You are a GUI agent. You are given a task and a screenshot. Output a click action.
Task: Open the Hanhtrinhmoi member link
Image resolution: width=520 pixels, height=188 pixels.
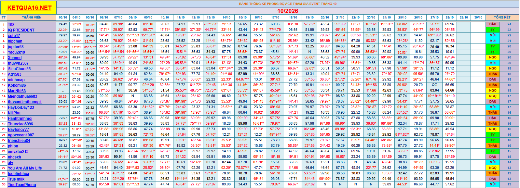20,119
